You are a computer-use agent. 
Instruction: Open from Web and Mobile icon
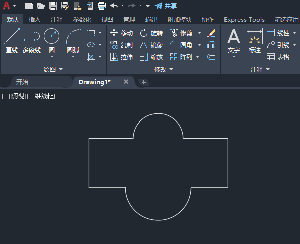(x=78, y=6)
